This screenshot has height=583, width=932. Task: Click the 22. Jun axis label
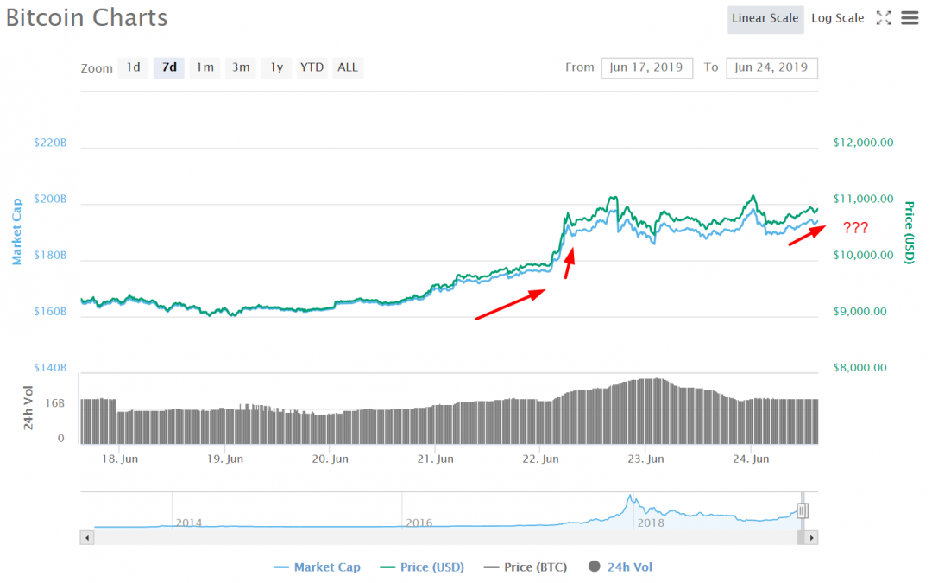coord(540,459)
